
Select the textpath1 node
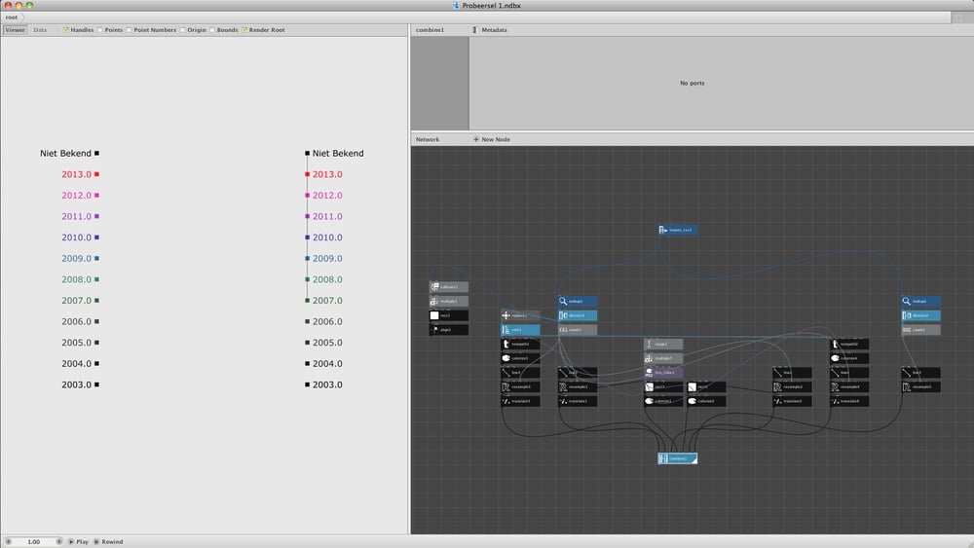[x=520, y=344]
